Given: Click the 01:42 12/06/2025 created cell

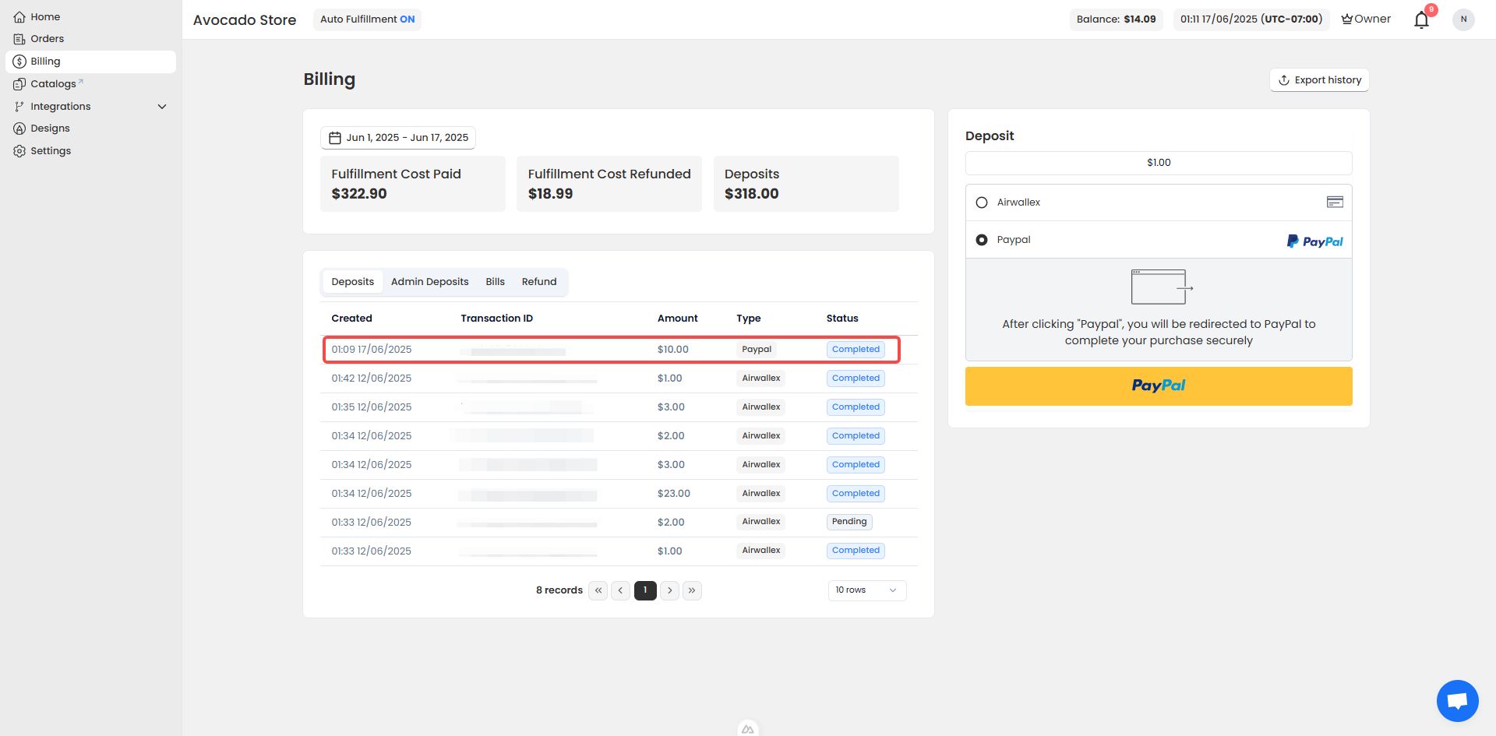Looking at the screenshot, I should tap(372, 379).
